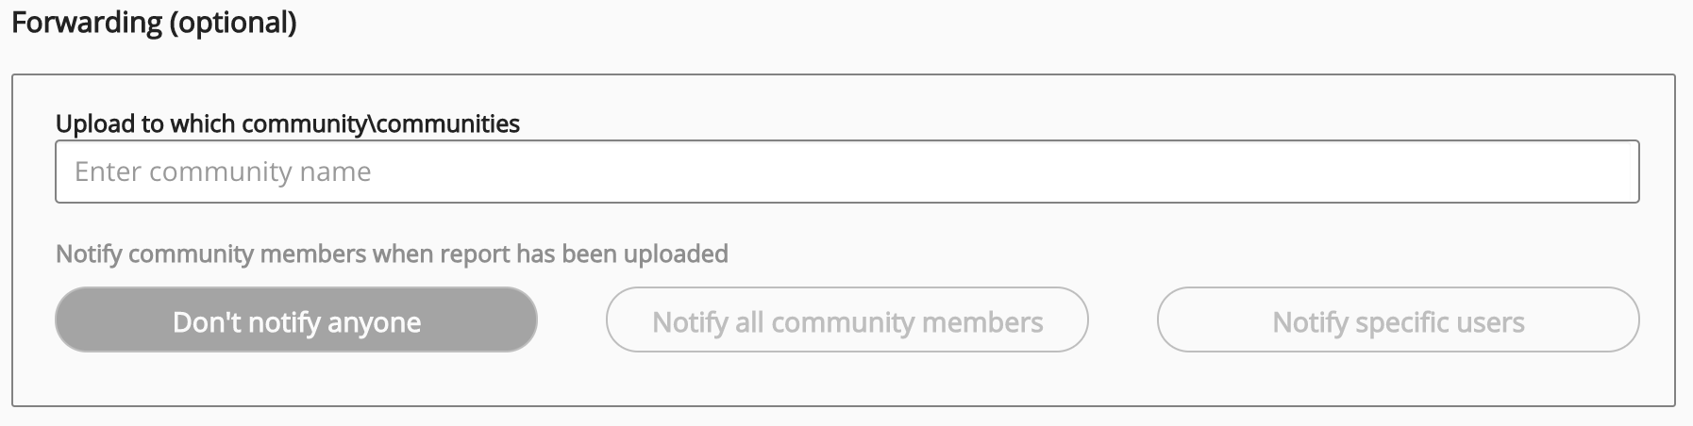Screen dimensions: 1693x426
Task: Switch notification setting to specific users
Action: coord(1398,320)
